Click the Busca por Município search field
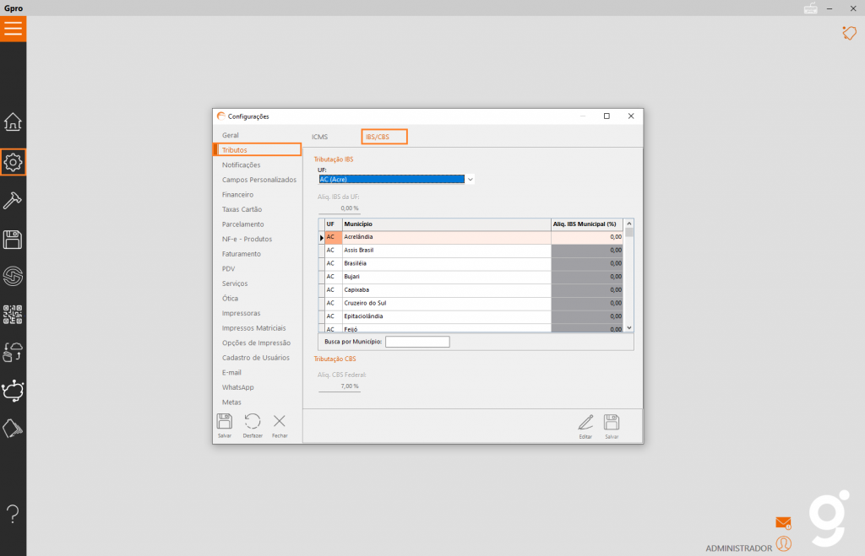The image size is (865, 556). point(417,342)
